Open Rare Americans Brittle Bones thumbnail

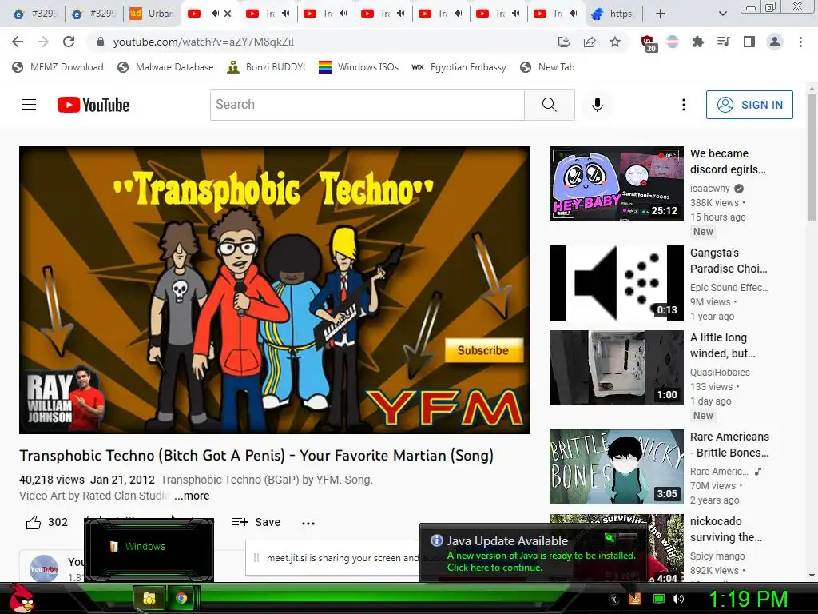[x=616, y=467]
